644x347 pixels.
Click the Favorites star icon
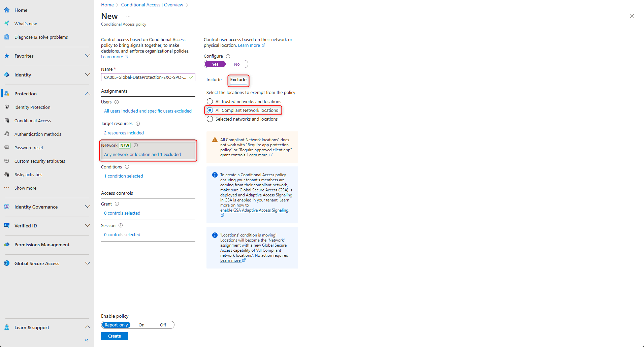click(7, 56)
